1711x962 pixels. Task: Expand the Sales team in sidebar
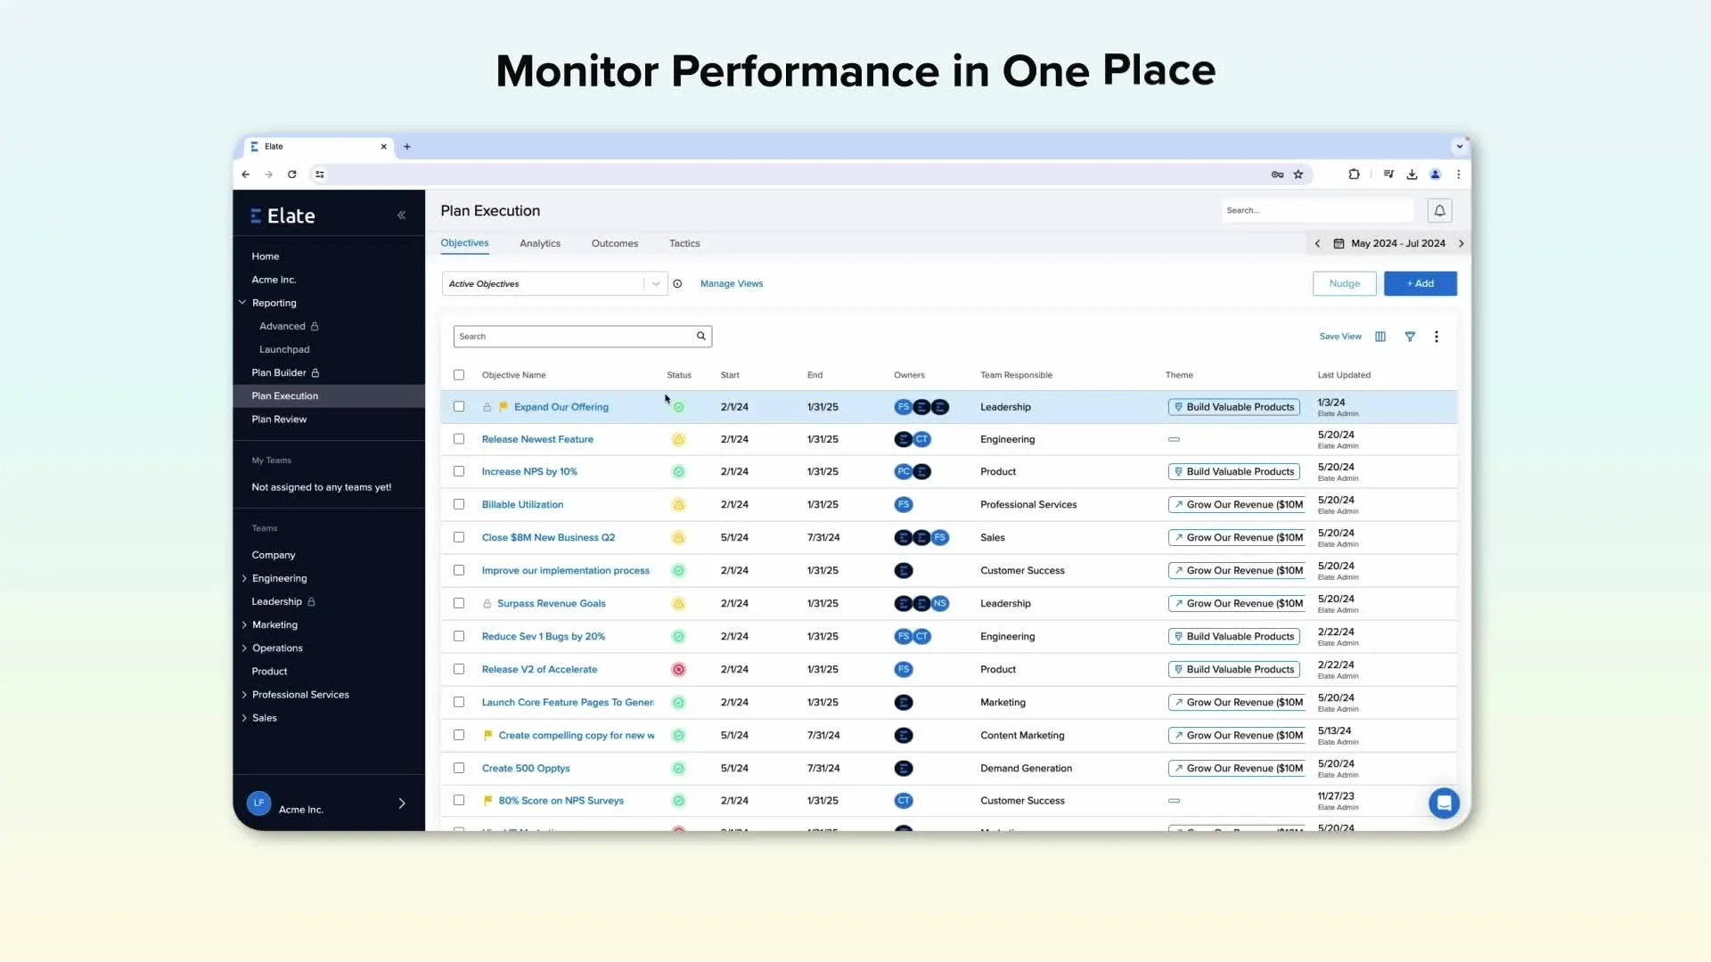point(244,718)
